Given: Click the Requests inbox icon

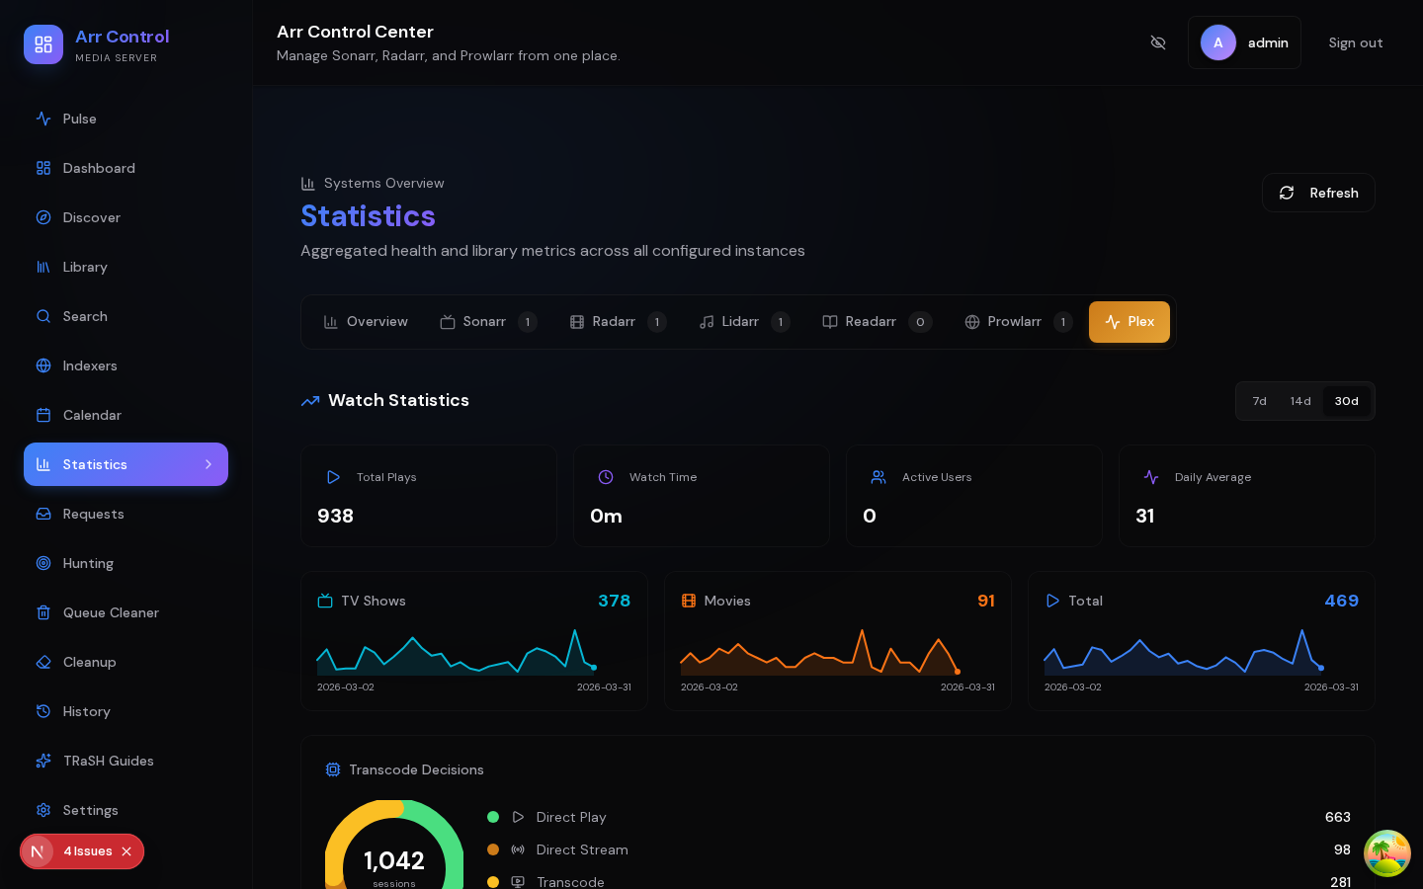Looking at the screenshot, I should coord(43,514).
